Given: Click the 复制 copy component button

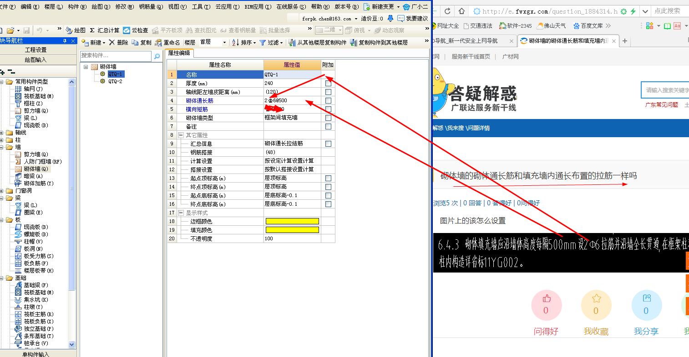Looking at the screenshot, I should 142,42.
